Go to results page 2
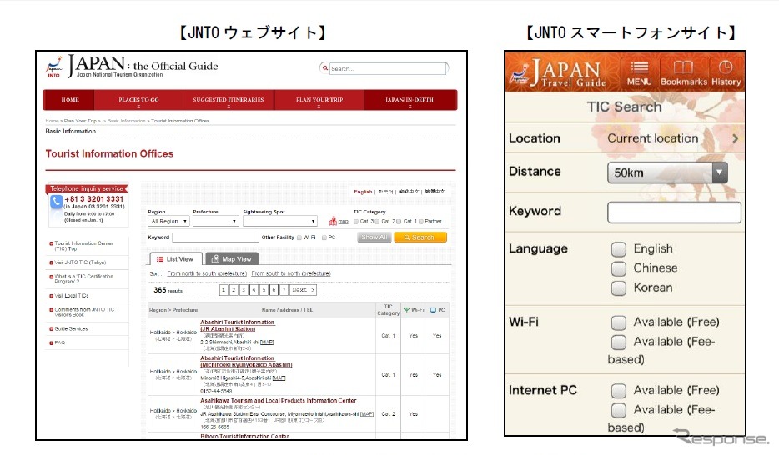 pos(234,290)
